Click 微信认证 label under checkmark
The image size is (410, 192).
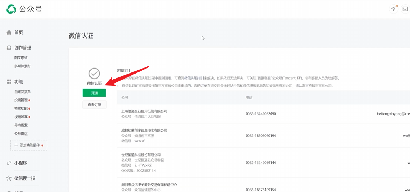[x=94, y=84]
